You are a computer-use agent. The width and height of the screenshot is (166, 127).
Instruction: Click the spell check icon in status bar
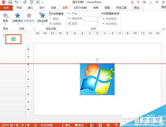36,125
